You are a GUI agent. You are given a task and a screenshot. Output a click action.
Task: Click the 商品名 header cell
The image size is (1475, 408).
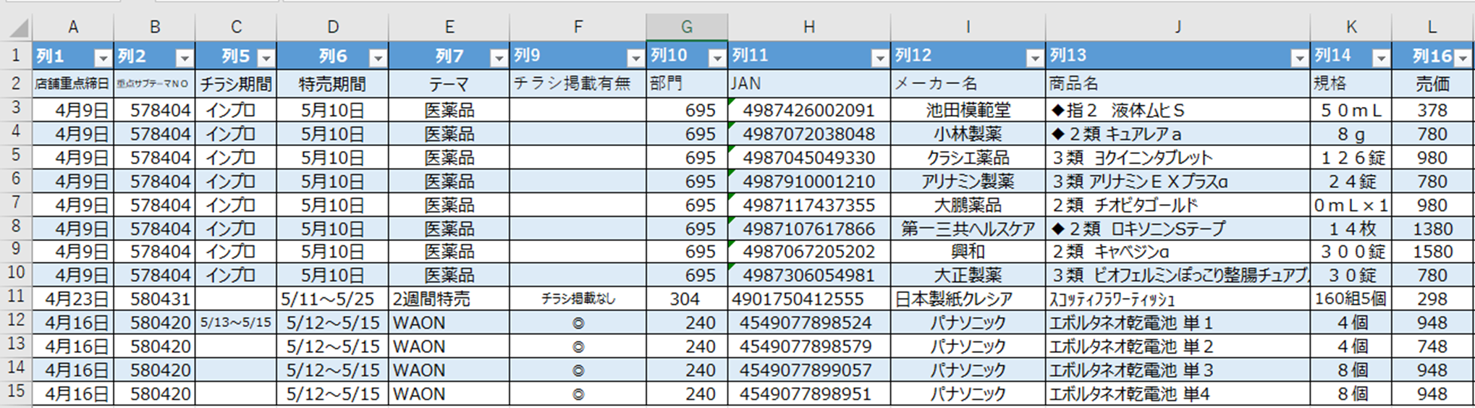1178,84
